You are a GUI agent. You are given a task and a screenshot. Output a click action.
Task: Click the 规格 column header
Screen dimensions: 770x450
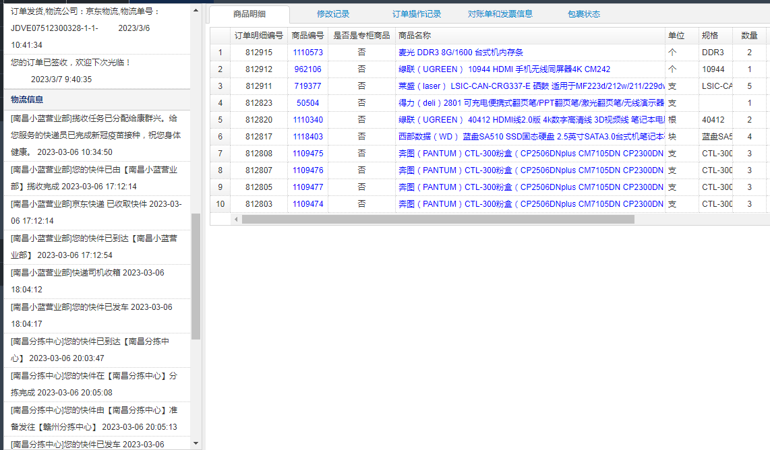tap(715, 35)
